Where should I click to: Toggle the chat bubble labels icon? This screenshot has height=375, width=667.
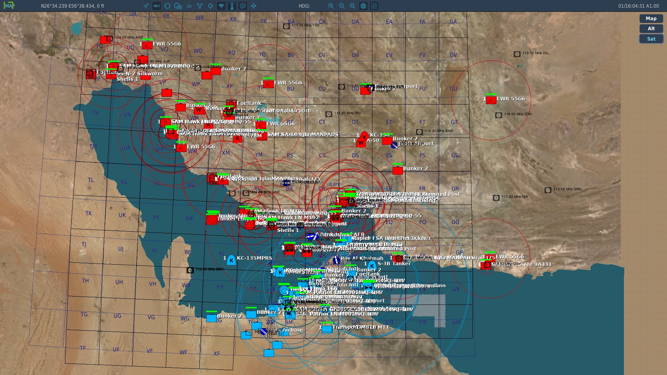[x=243, y=6]
